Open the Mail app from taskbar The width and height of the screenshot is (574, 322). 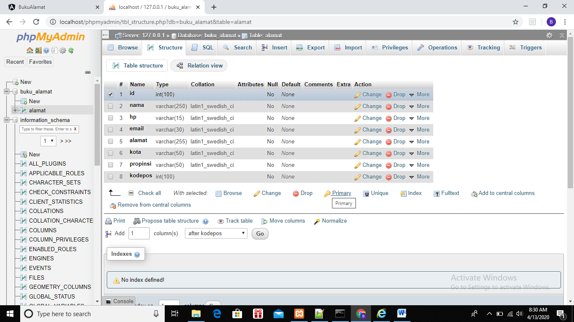point(279,314)
